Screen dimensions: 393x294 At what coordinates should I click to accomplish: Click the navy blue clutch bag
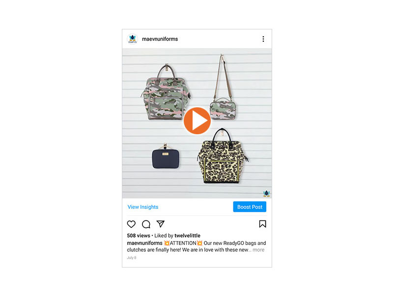click(166, 157)
